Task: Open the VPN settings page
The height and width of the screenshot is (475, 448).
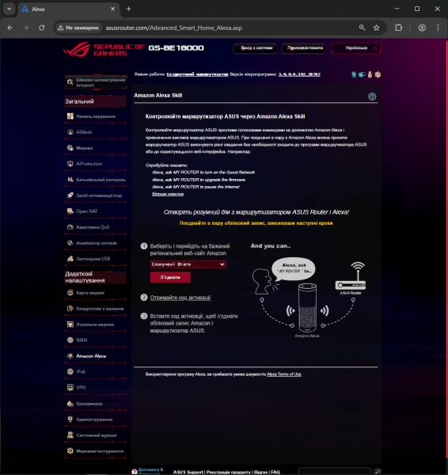Action: tap(96, 387)
